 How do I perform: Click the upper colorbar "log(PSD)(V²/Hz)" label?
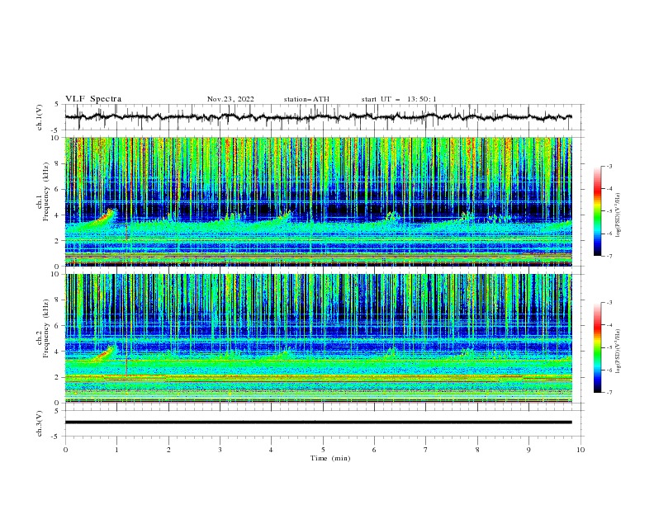618,215
